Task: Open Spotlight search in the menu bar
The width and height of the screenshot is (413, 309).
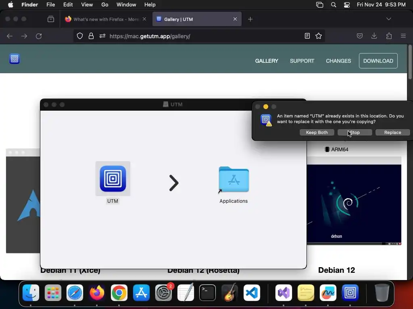Action: [334, 5]
